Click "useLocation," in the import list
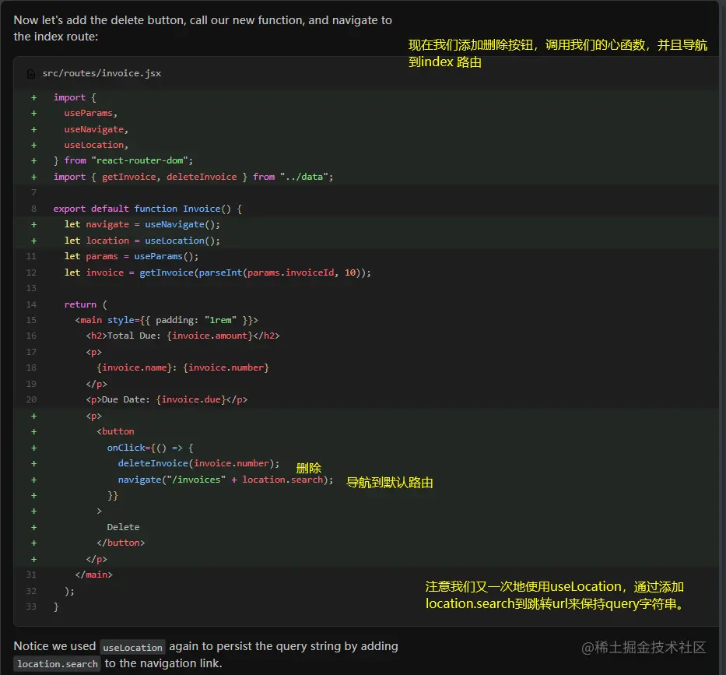 tap(96, 145)
